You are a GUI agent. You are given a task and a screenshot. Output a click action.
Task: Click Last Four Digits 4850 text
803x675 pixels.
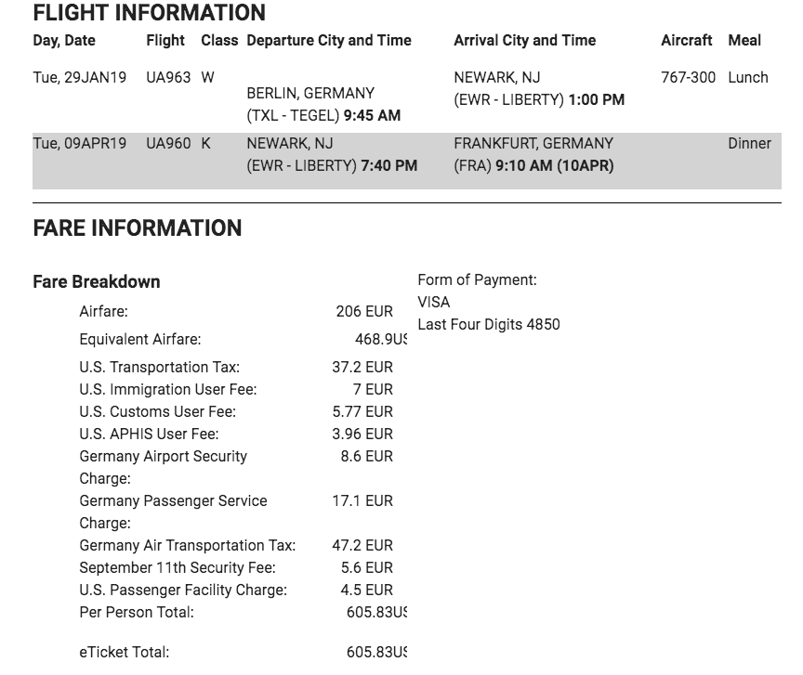(489, 325)
